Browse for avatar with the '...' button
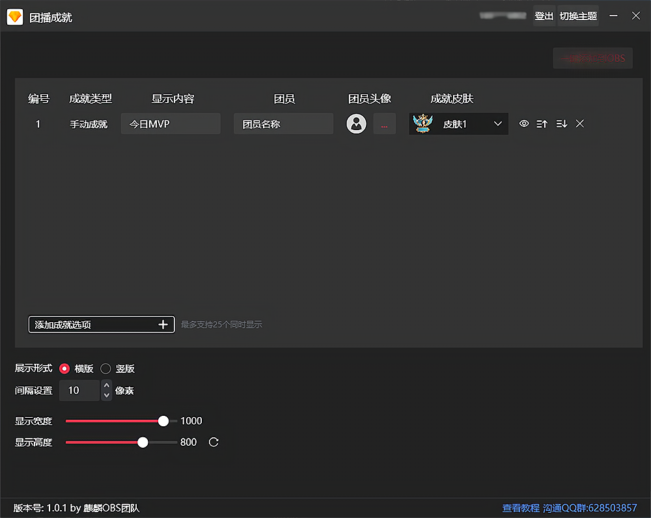651x518 pixels. coord(384,124)
